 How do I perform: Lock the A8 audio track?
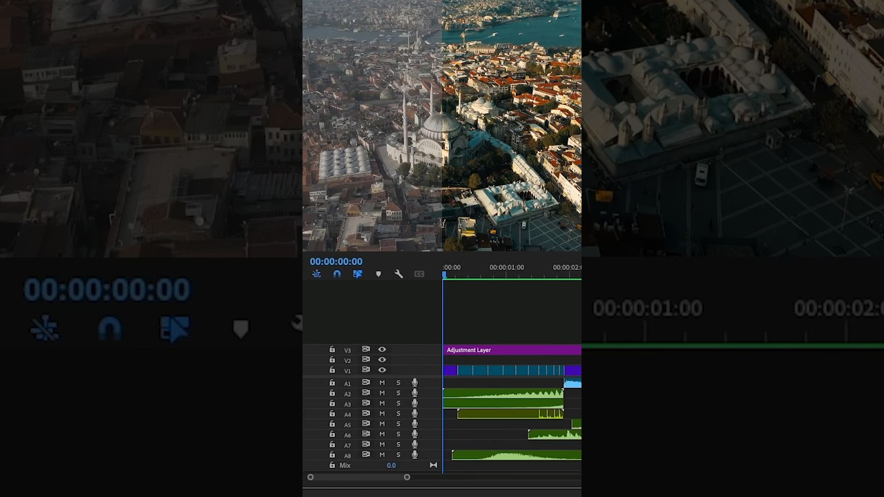(x=332, y=455)
